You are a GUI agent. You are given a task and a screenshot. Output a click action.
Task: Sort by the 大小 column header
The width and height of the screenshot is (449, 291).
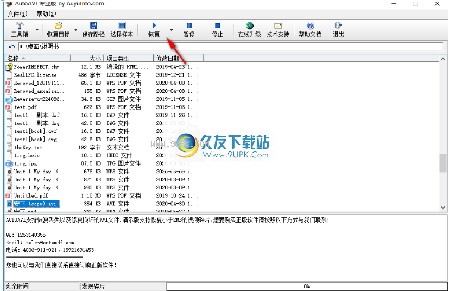coord(87,59)
